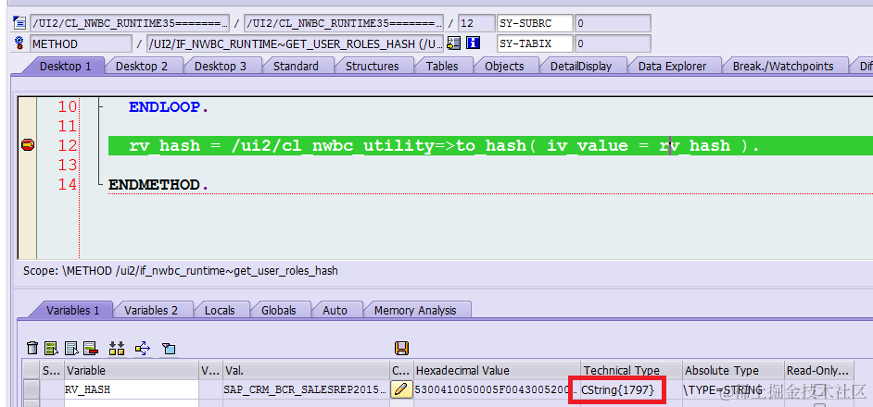Click the Absolute Type column header
The image size is (873, 407).
pyautogui.click(x=733, y=370)
